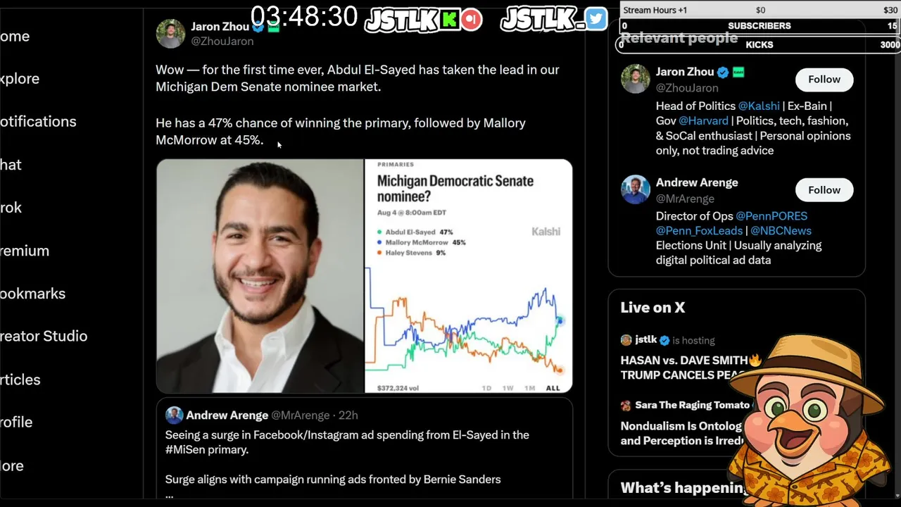901x507 pixels.
Task: Click jstlk host avatar in Live on X
Action: tap(626, 340)
